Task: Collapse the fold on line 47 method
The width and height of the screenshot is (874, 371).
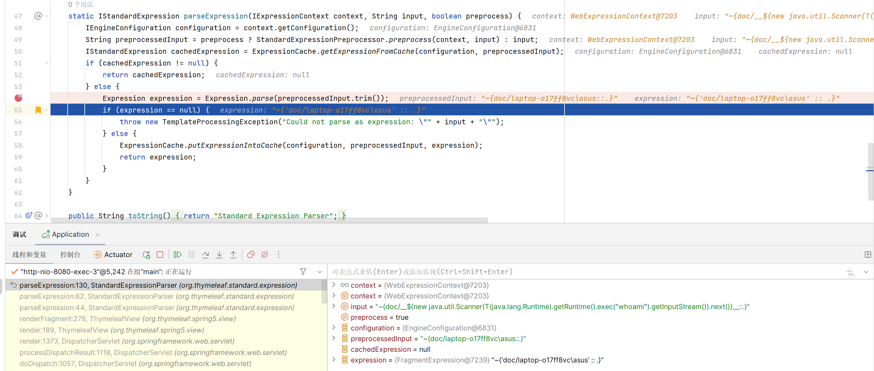Action: pyautogui.click(x=47, y=16)
